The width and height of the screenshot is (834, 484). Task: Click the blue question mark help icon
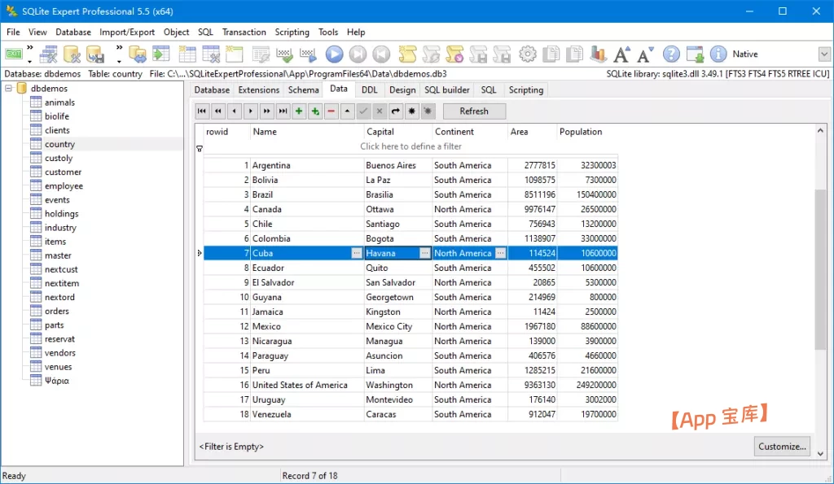tap(671, 55)
